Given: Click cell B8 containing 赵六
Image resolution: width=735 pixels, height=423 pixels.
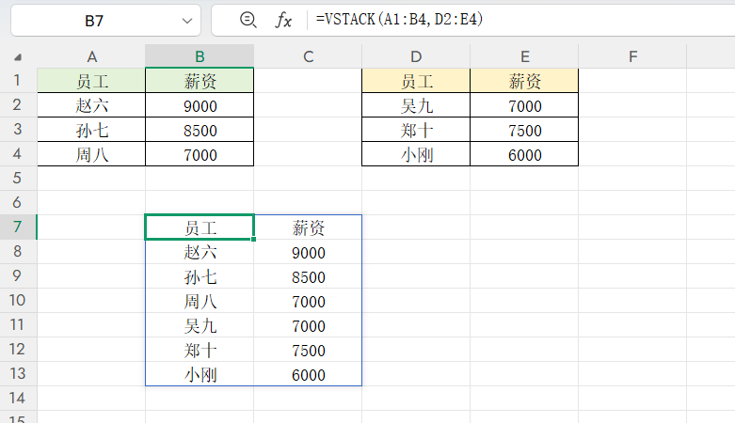Looking at the screenshot, I should pos(200,252).
